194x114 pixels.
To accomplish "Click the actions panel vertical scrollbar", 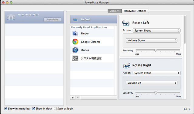I will pos(185,30).
